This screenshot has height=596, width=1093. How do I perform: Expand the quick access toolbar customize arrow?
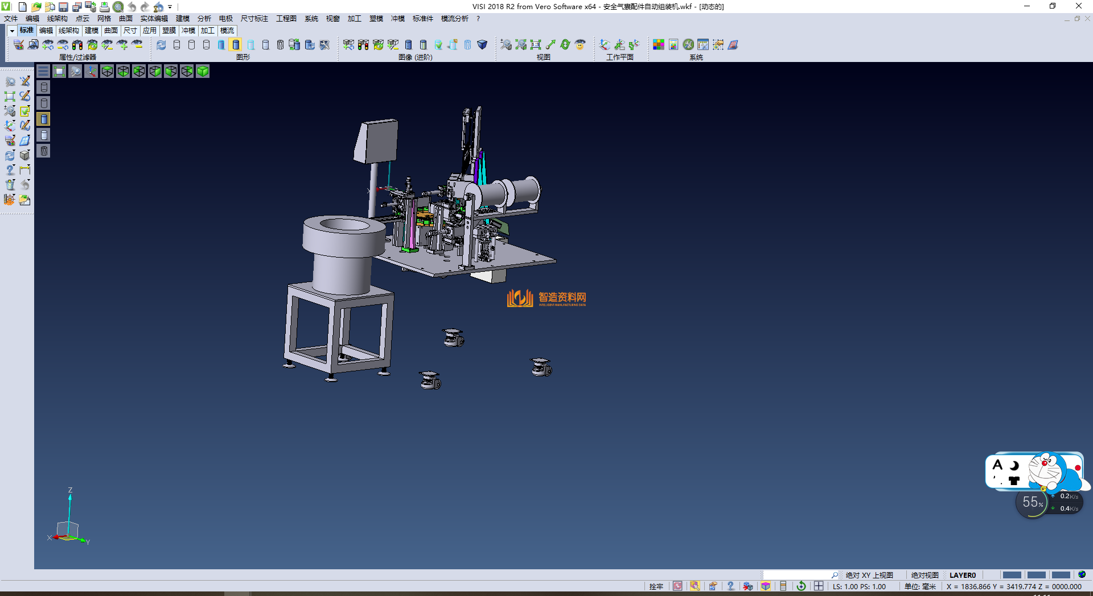coord(170,7)
